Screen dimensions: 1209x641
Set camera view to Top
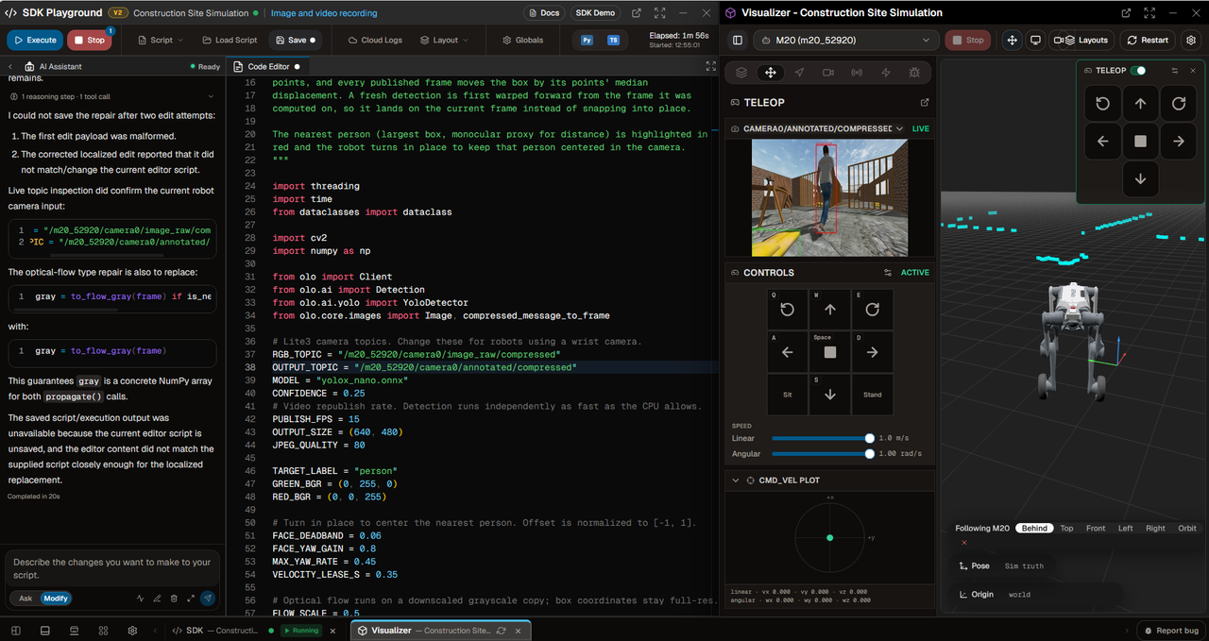[x=1066, y=529]
